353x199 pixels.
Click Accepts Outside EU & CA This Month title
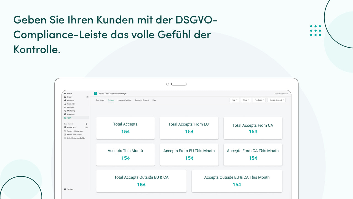237,177
